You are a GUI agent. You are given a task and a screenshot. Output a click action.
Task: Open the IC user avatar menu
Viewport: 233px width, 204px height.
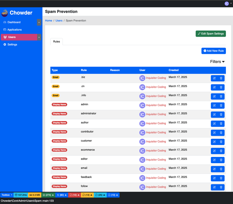(x=228, y=4)
